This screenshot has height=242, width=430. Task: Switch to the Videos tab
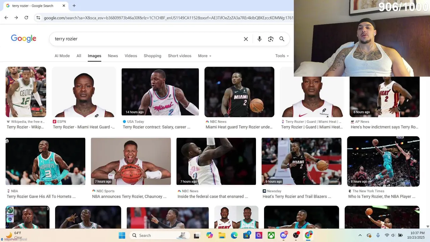(x=131, y=56)
